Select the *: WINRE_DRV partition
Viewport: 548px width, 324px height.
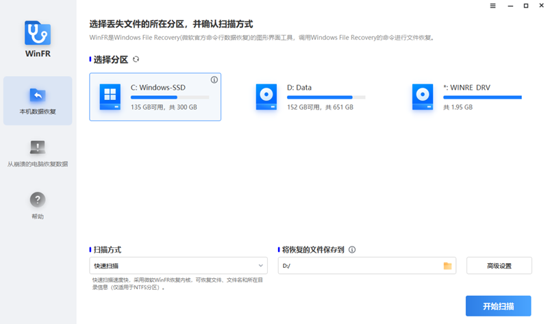click(467, 97)
